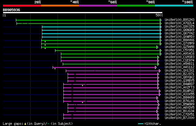
Task: Select the UniRef100_B5W8R9 label
Action: point(179,104)
